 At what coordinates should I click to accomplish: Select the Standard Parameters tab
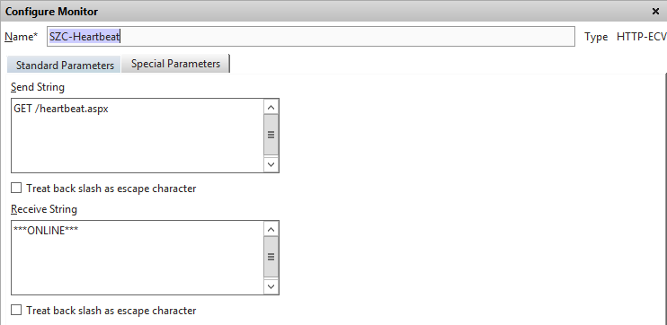[64, 65]
